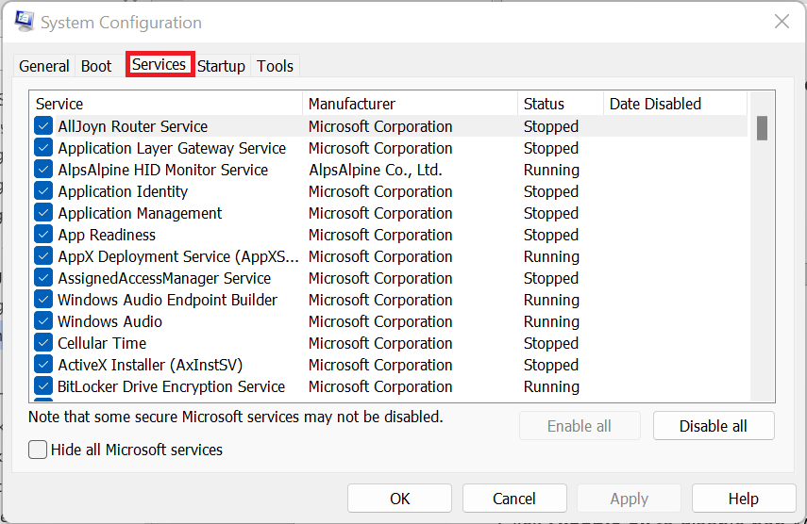
Task: Select the App Readiness service name
Action: tap(107, 235)
